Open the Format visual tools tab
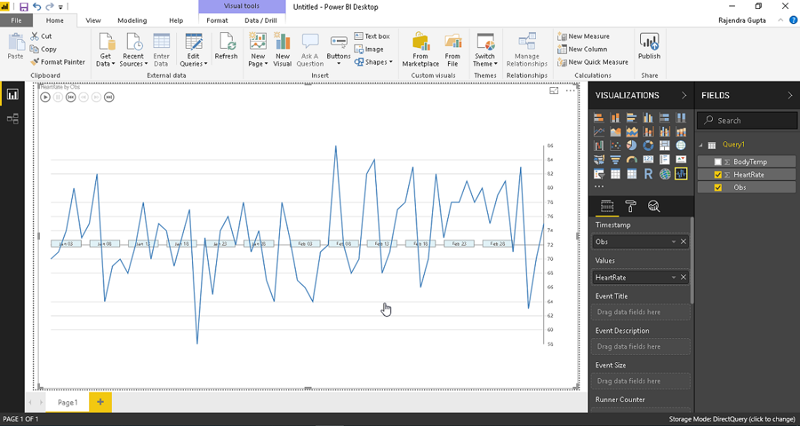 [217, 21]
